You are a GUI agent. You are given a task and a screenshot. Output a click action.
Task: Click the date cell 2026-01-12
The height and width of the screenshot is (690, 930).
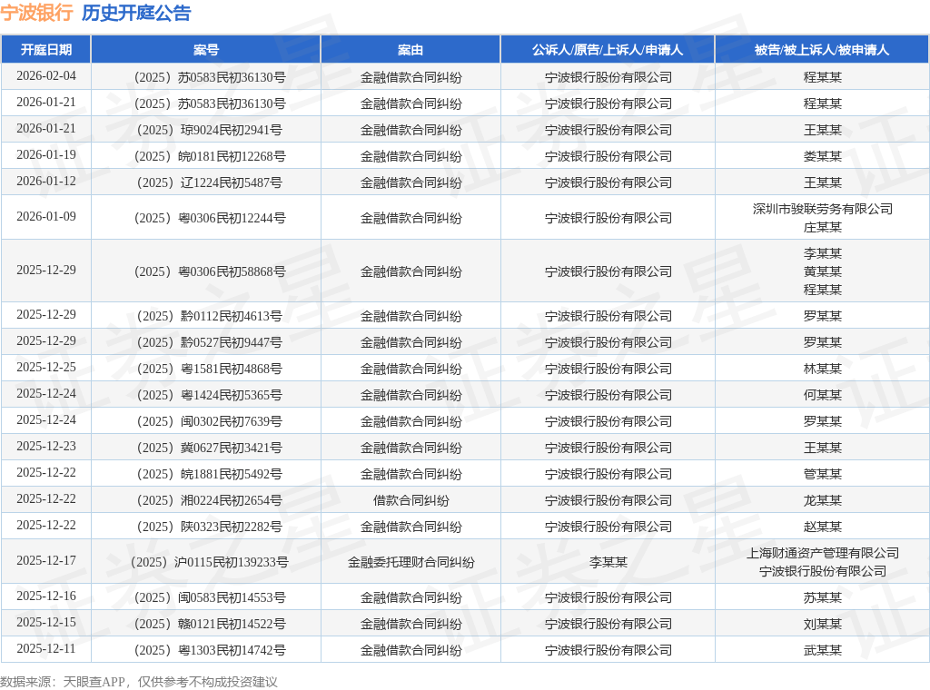tap(46, 181)
